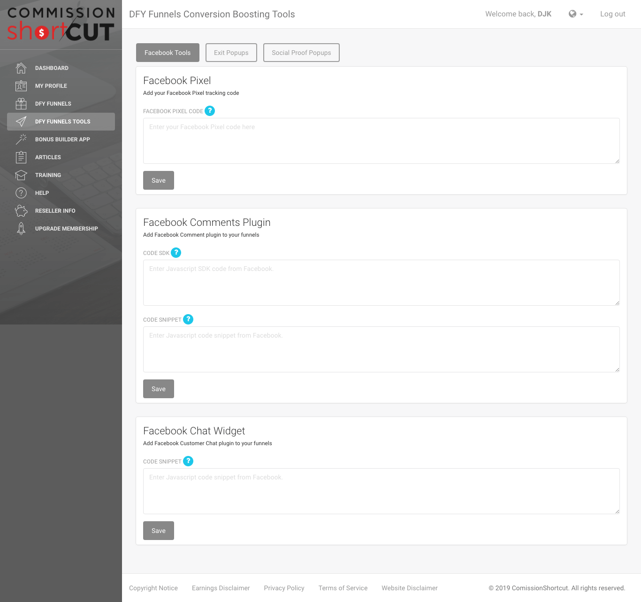Open the Help menu item

(x=61, y=193)
